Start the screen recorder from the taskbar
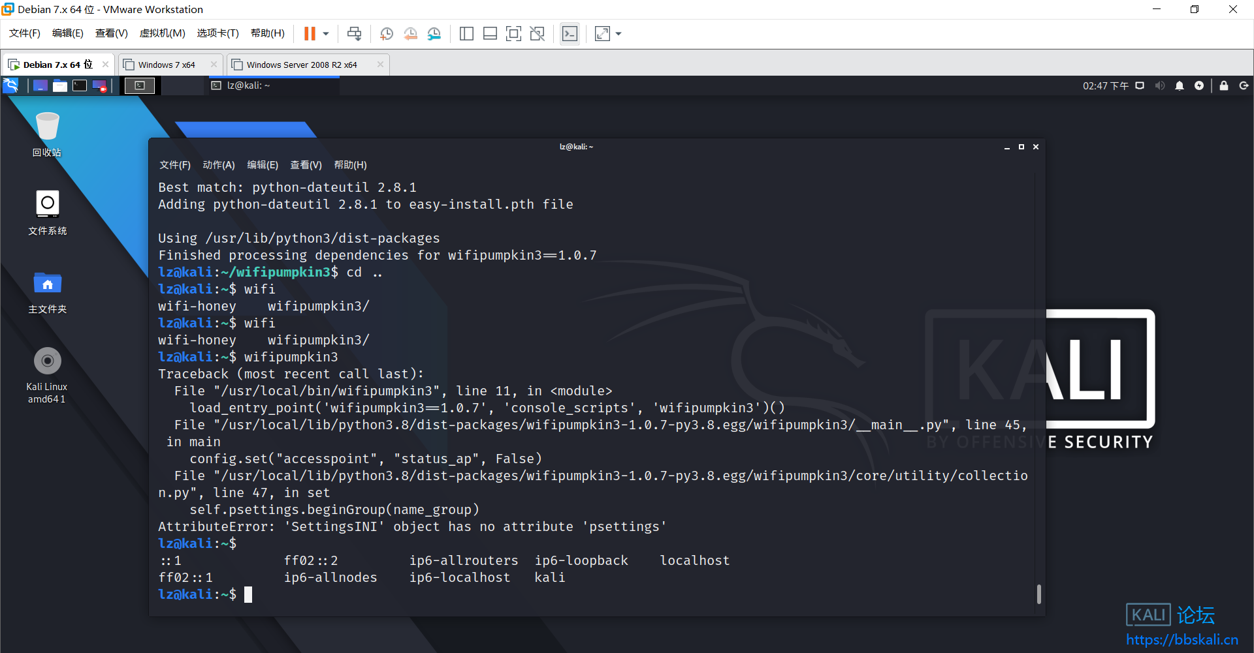Viewport: 1254px width, 653px height. pyautogui.click(x=99, y=85)
